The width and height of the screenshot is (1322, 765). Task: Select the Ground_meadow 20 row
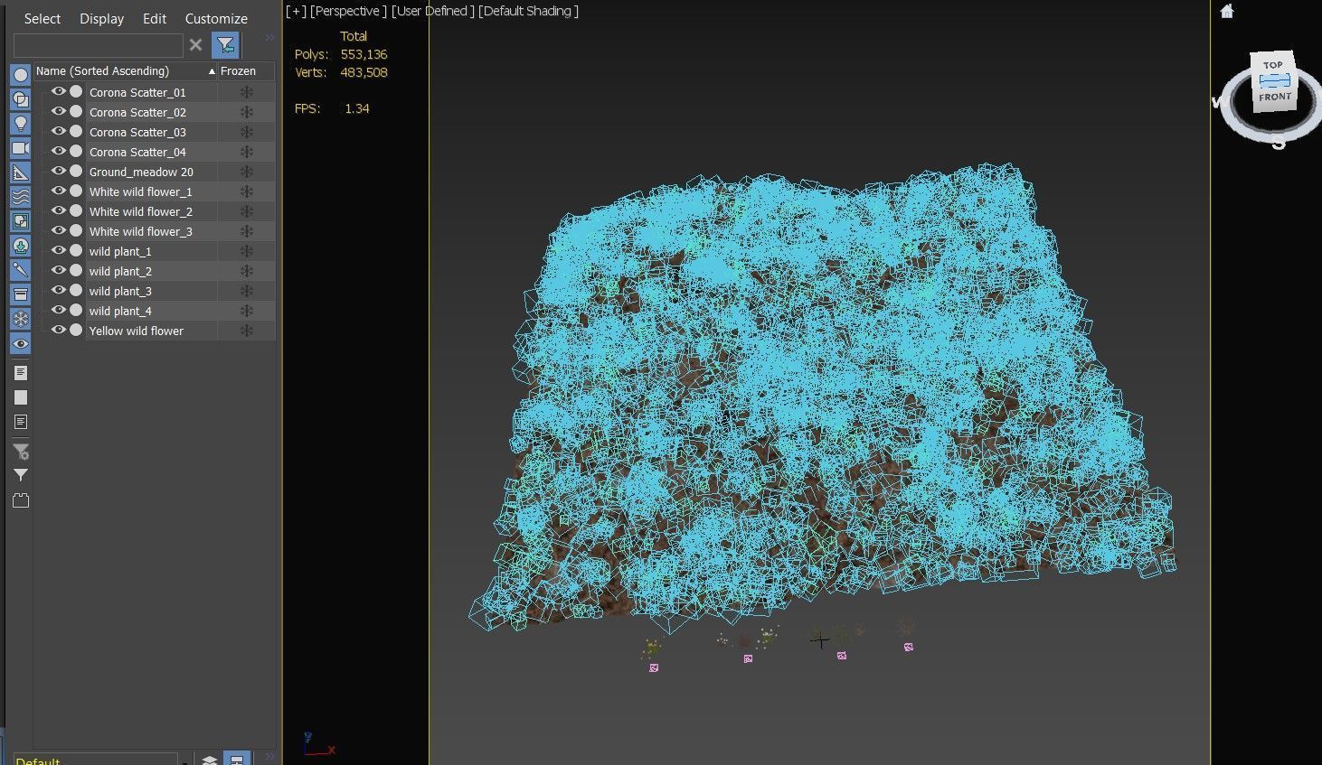click(x=155, y=172)
